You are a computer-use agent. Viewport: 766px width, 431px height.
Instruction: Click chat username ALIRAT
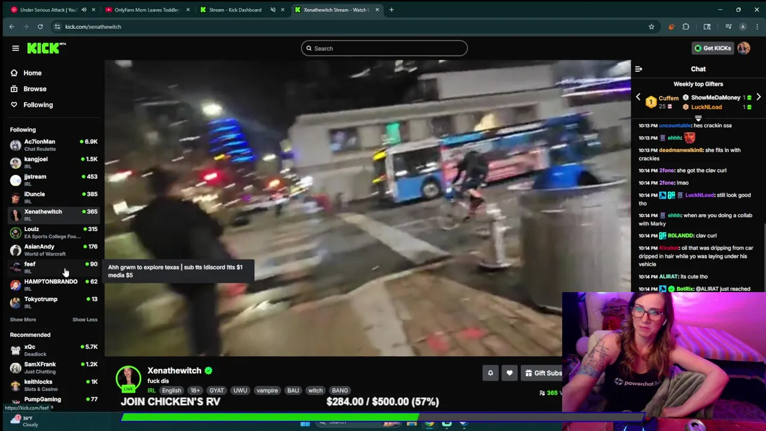(x=670, y=277)
